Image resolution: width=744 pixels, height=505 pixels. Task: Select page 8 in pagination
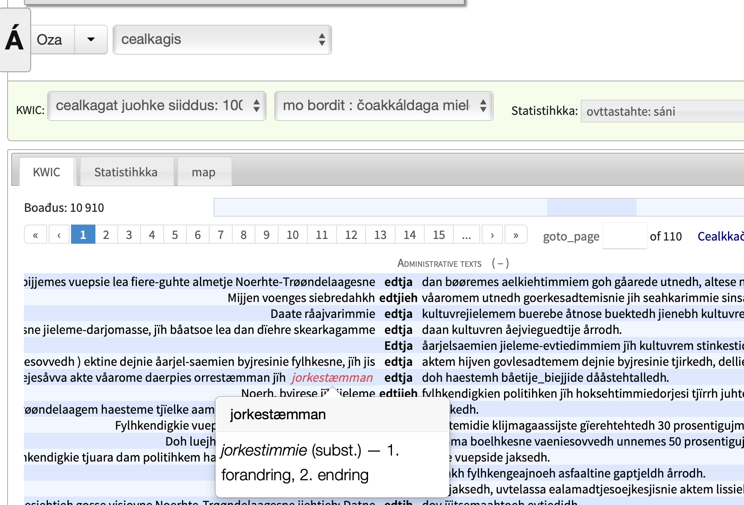(x=243, y=235)
